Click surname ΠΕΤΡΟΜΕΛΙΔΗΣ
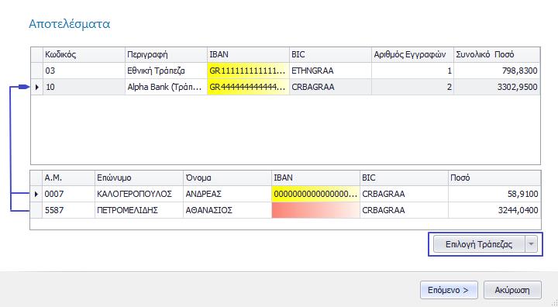 (139, 210)
